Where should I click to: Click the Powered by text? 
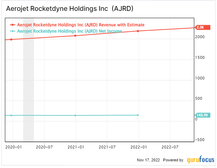click(x=173, y=160)
